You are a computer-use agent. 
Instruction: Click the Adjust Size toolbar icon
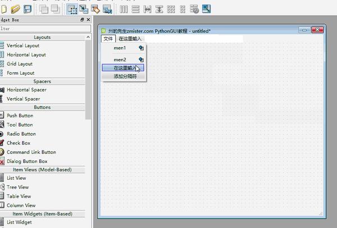coord(206,9)
